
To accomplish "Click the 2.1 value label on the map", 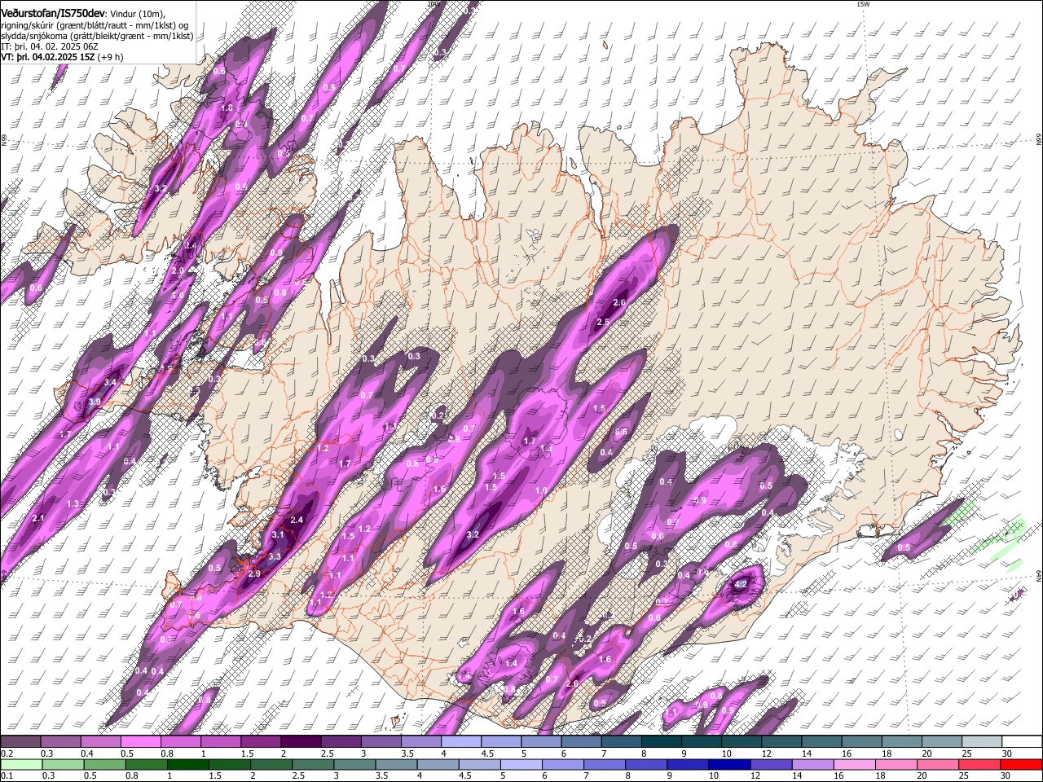I will tap(38, 518).
